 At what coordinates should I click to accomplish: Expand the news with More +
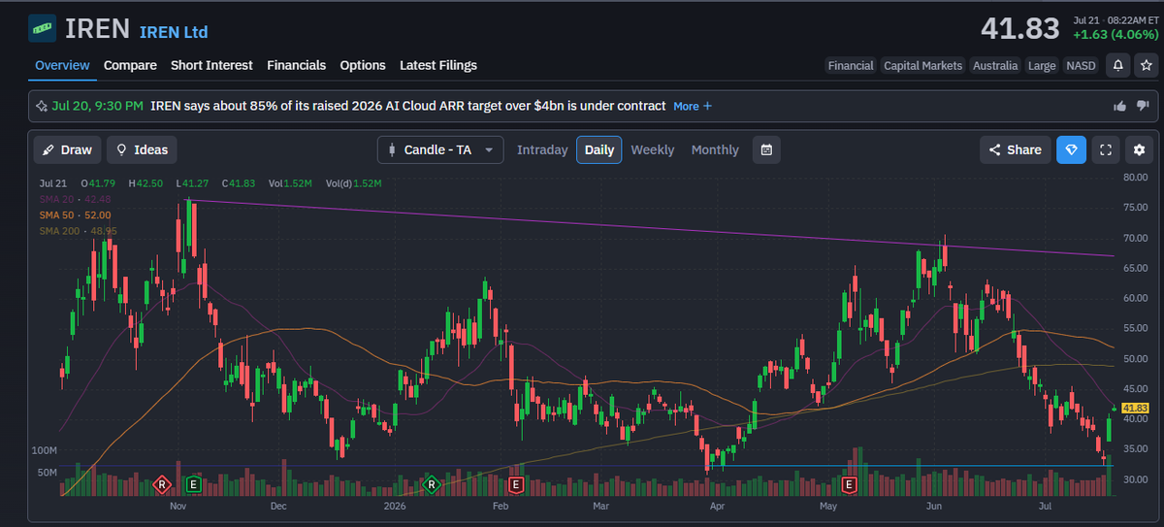pos(693,106)
